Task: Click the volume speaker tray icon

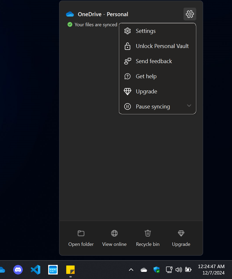Action: pos(179,270)
